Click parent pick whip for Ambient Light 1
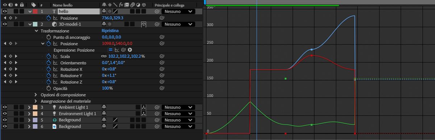Viewport: 435px width, 140px height. (x=157, y=108)
